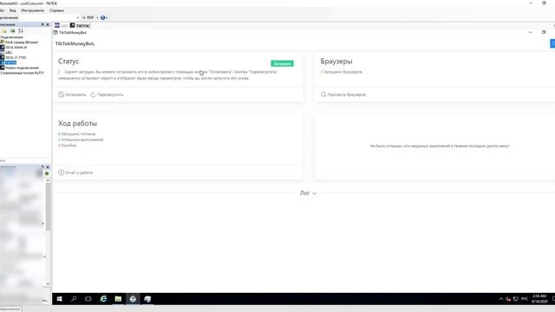Open Просмотр браузеров browser viewer

pos(343,94)
